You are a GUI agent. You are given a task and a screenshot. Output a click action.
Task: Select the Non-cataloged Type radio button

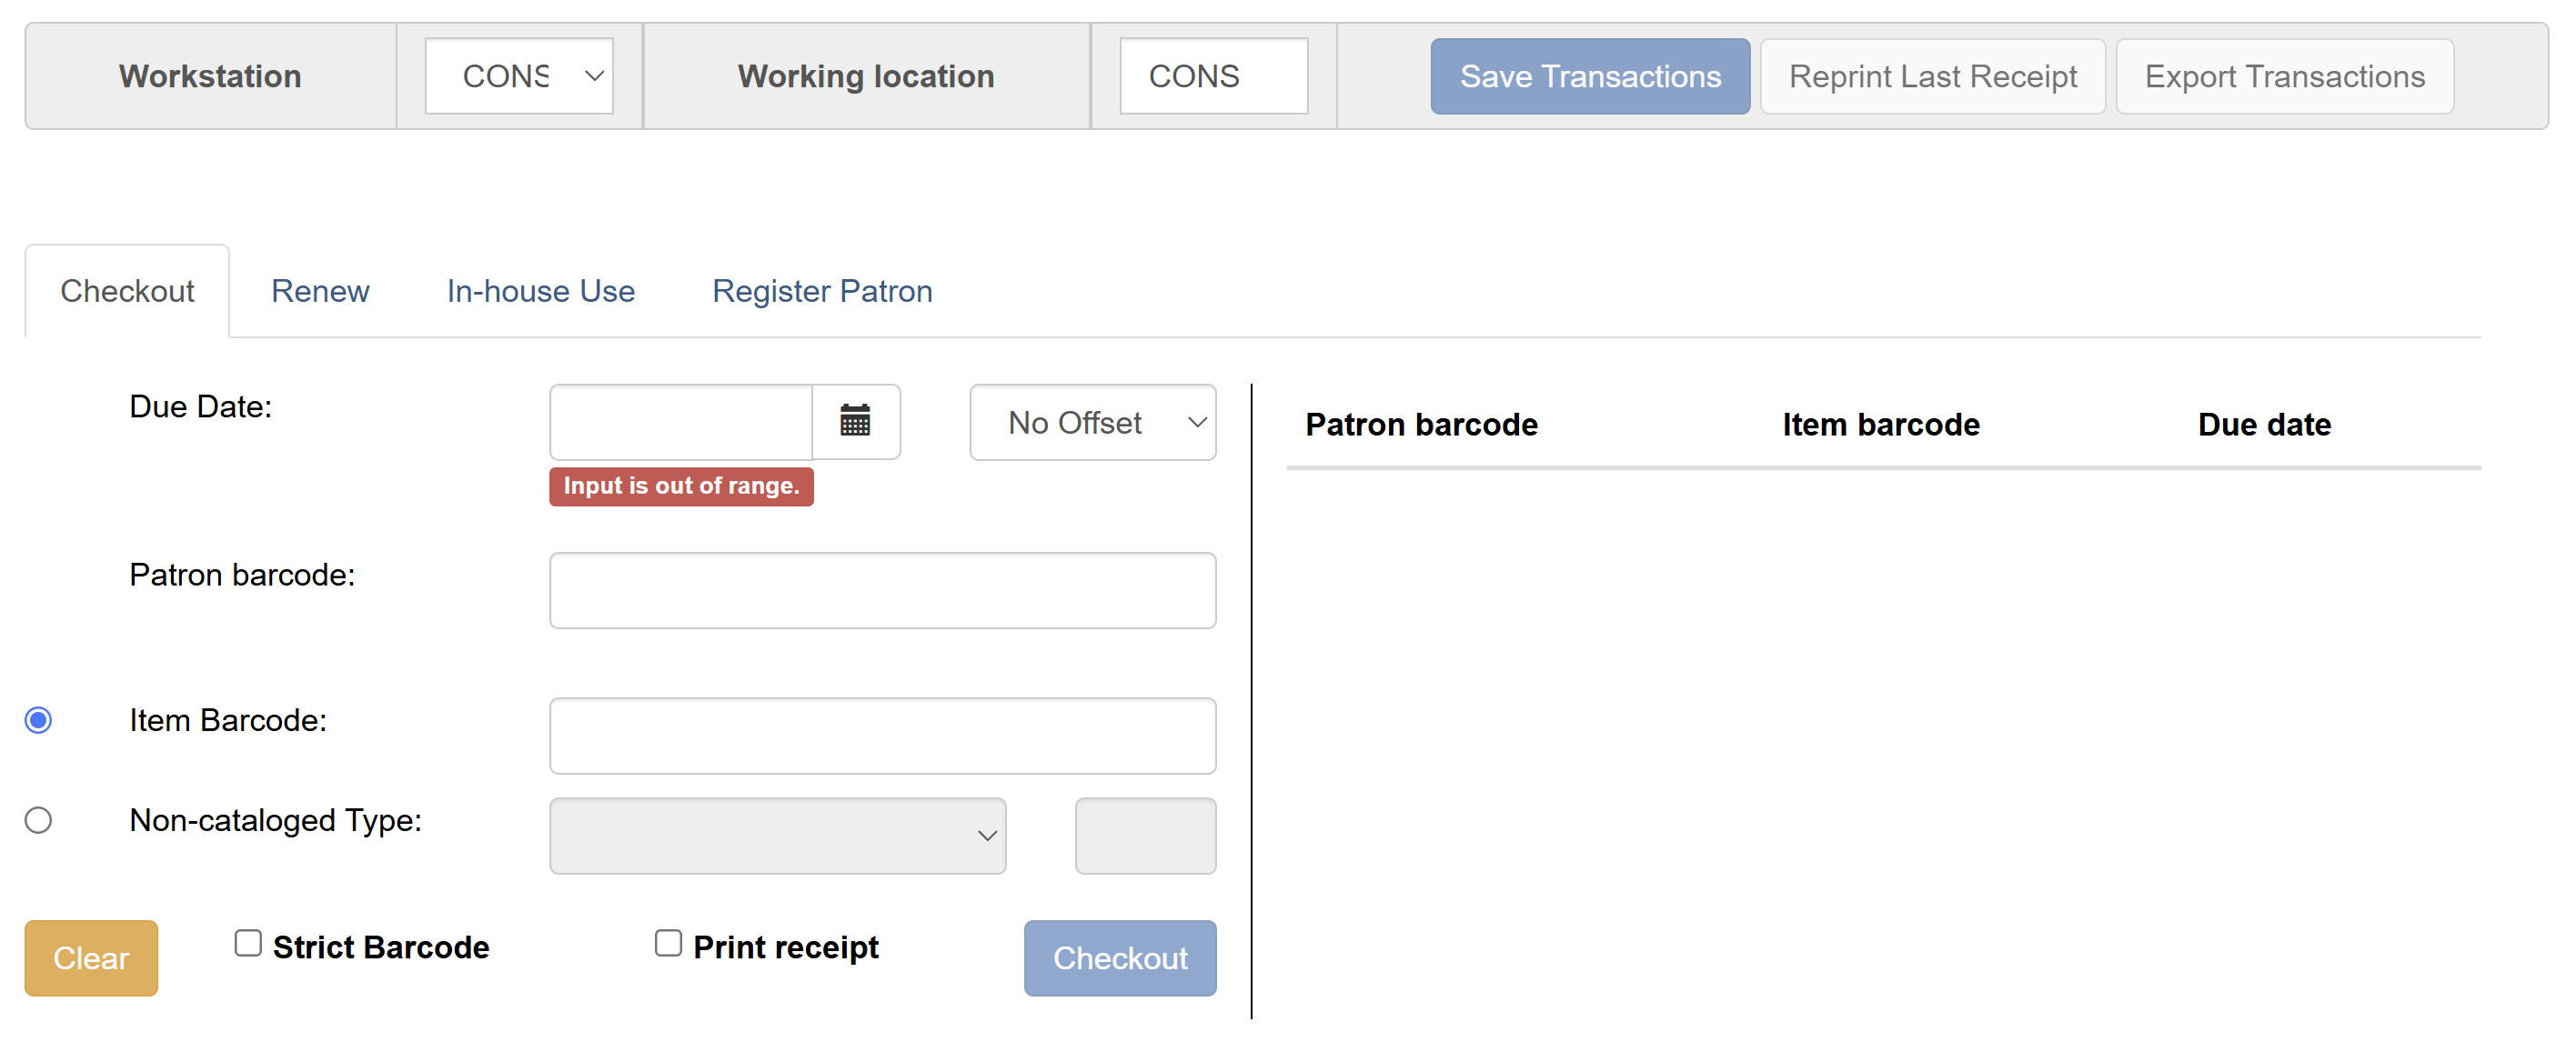pyautogui.click(x=38, y=820)
